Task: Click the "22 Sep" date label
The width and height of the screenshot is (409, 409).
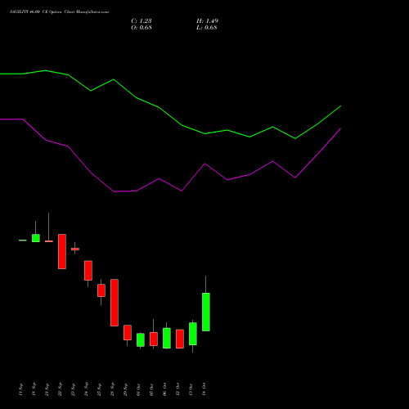Action: (60, 389)
